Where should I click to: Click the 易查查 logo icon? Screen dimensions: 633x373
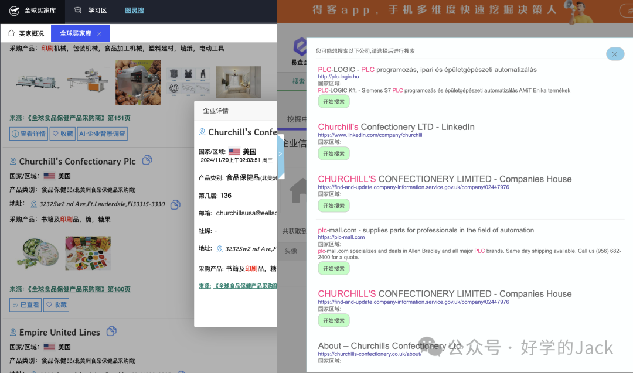coord(300,47)
